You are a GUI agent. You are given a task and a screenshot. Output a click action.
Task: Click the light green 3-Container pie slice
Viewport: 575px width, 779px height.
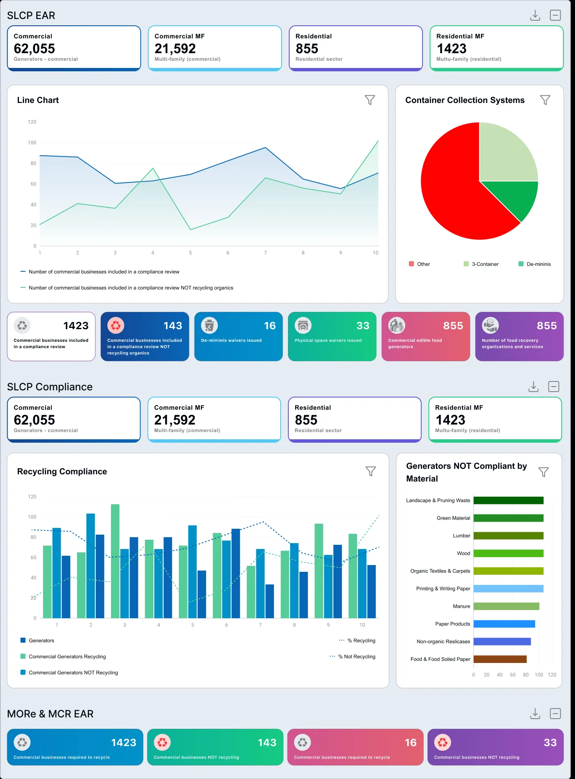[x=504, y=156]
